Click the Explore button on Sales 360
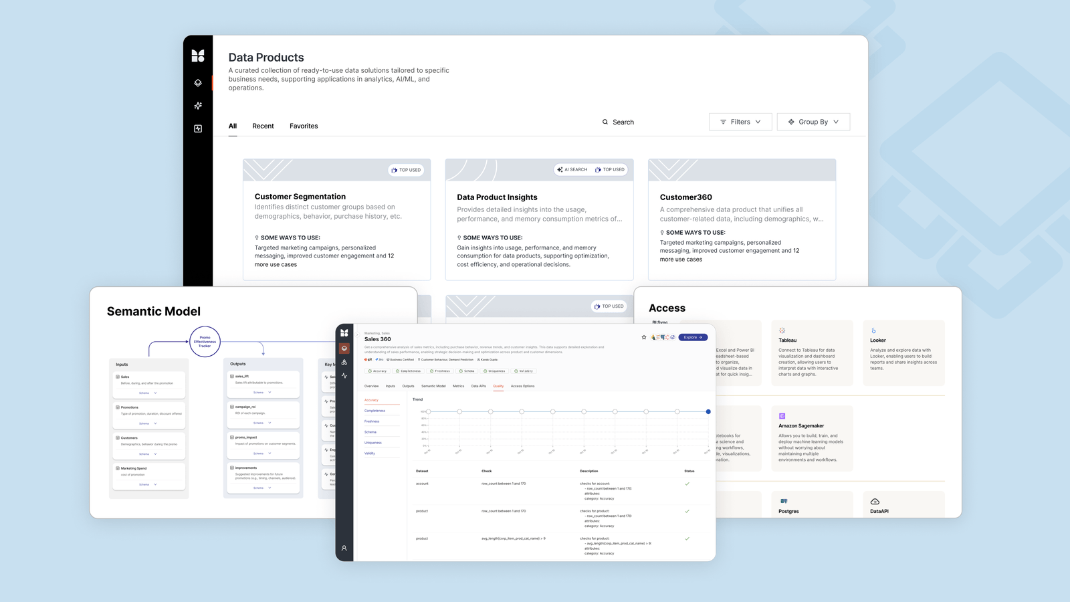This screenshot has height=602, width=1070. click(x=693, y=337)
